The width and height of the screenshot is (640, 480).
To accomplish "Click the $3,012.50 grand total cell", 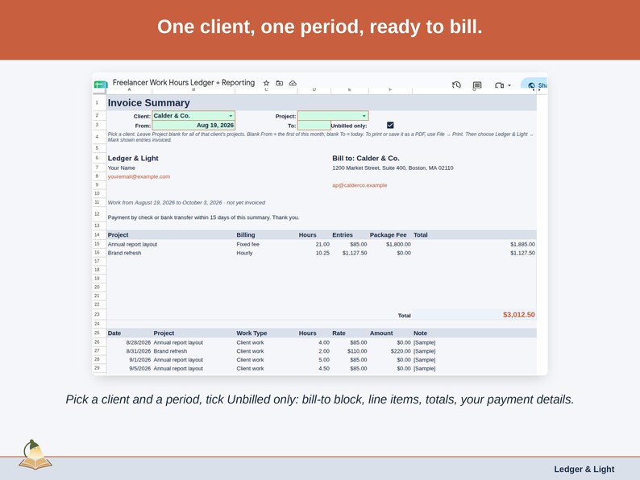I will 519,314.
